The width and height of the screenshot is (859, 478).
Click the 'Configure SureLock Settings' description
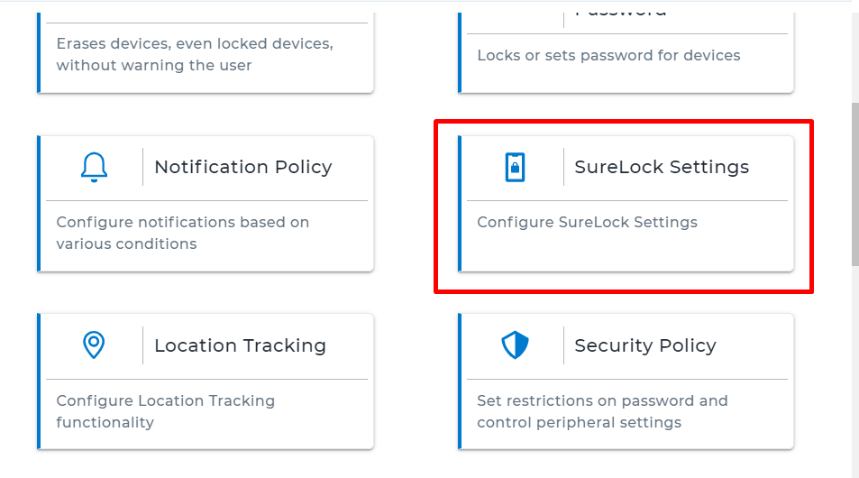tap(587, 222)
